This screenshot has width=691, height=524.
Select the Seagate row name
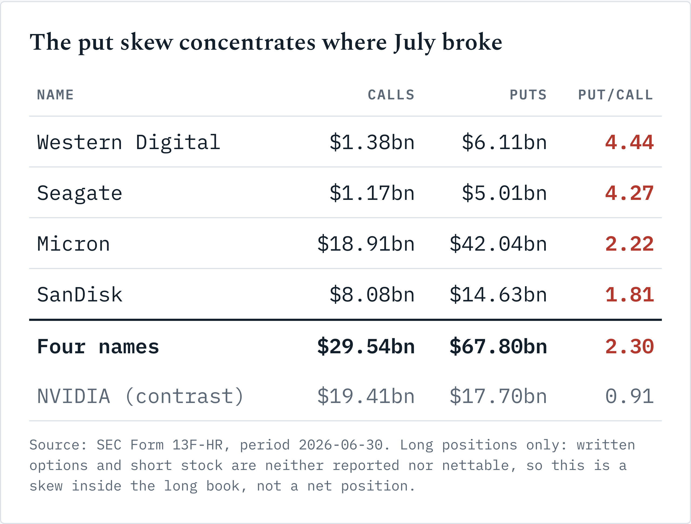[80, 193]
